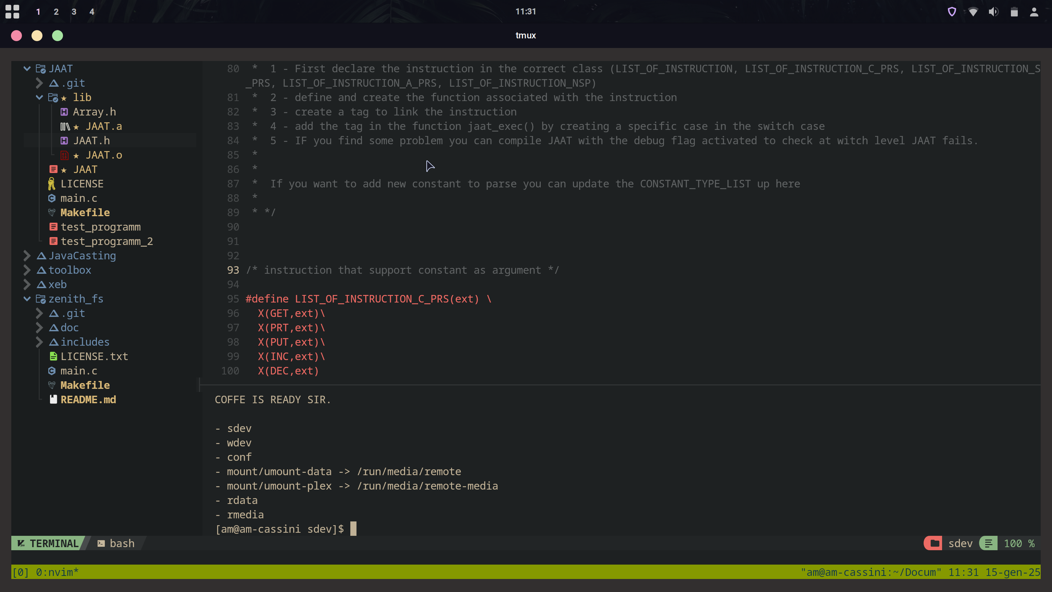Click the green lines icon beside 100 %
This screenshot has width=1052, height=592.
pyautogui.click(x=989, y=543)
